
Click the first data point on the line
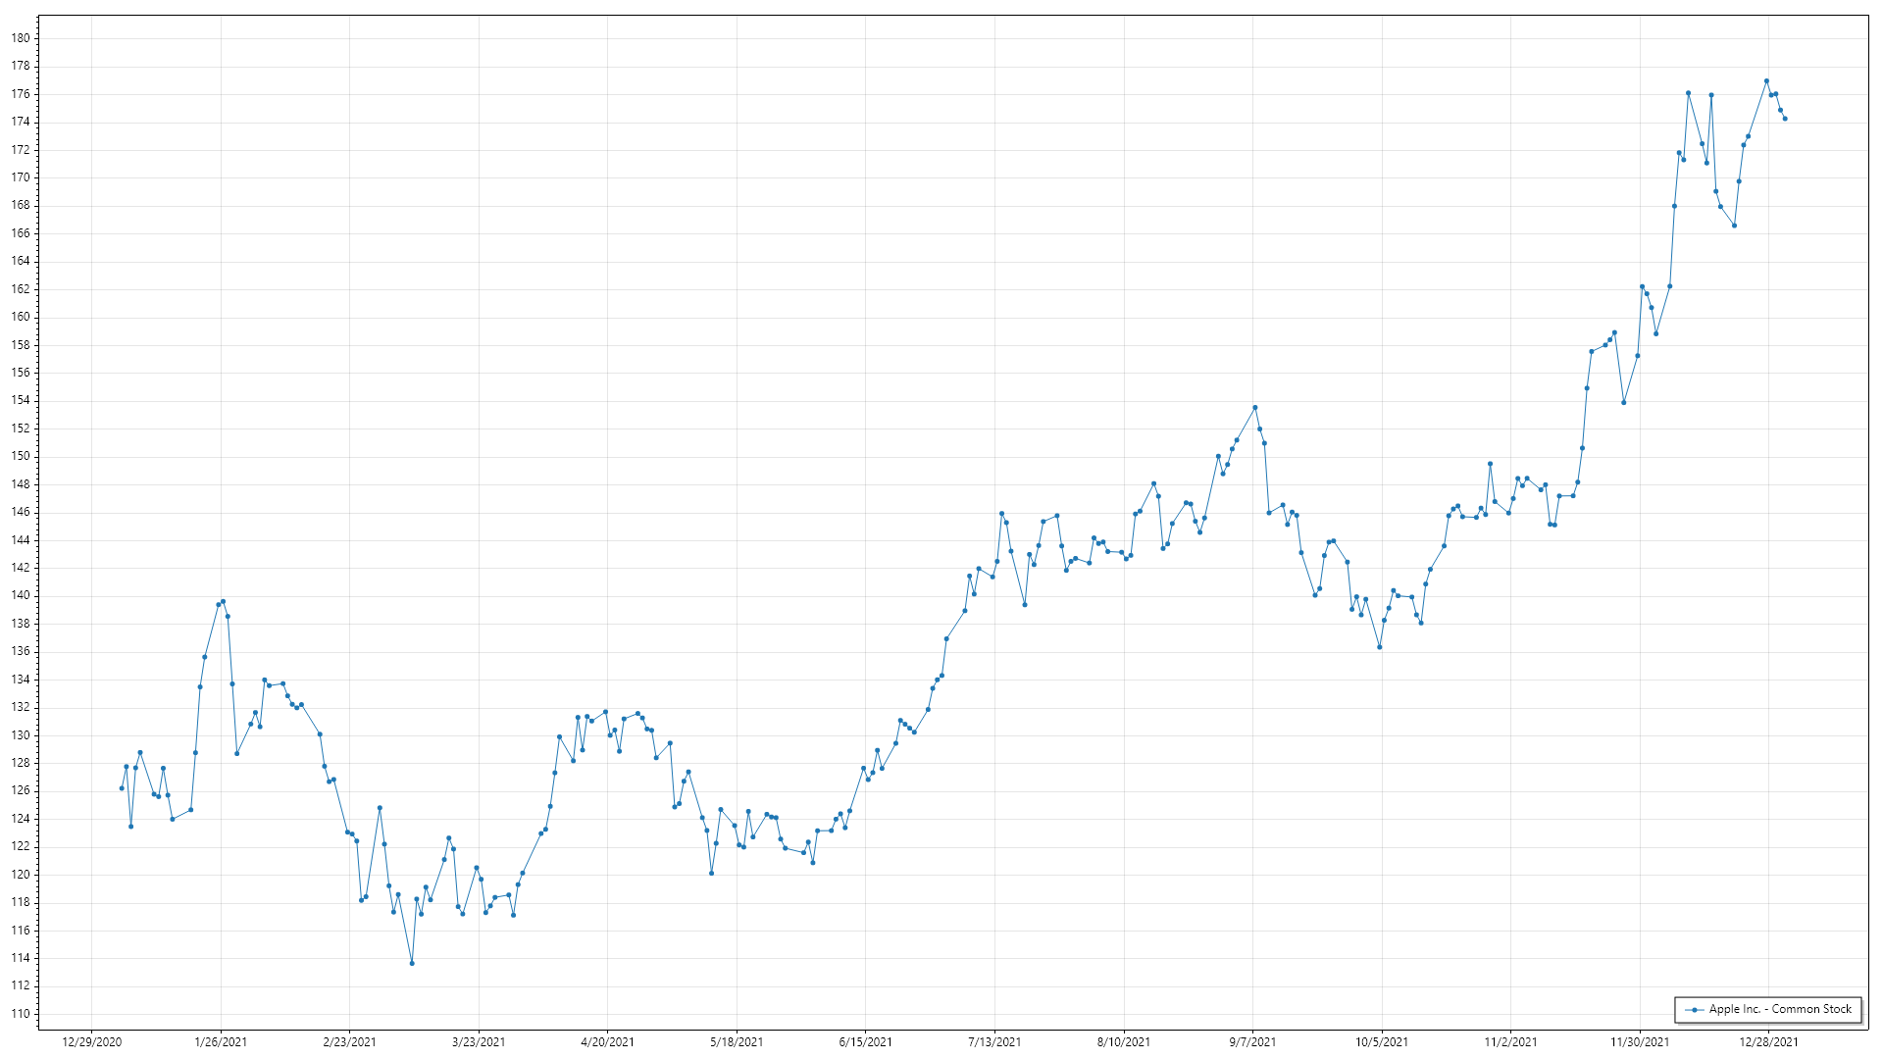(x=122, y=788)
